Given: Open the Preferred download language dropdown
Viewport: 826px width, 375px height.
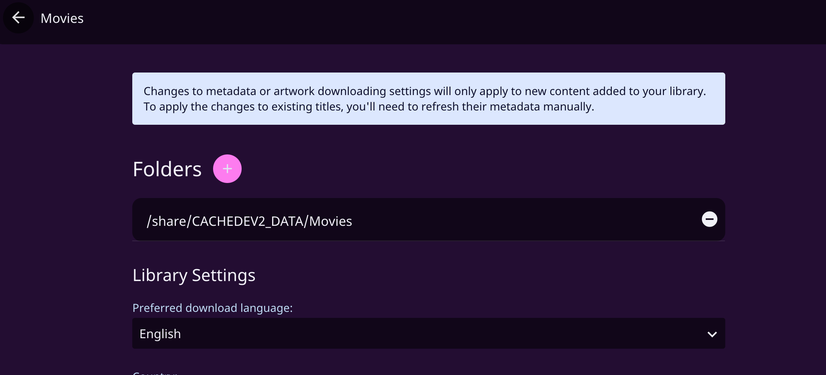Looking at the screenshot, I should coord(428,334).
